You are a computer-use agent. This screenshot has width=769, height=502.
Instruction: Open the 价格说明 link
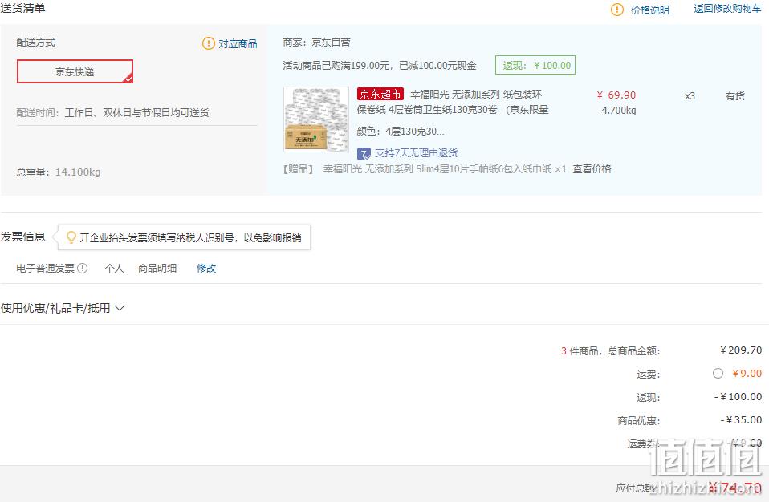[649, 10]
